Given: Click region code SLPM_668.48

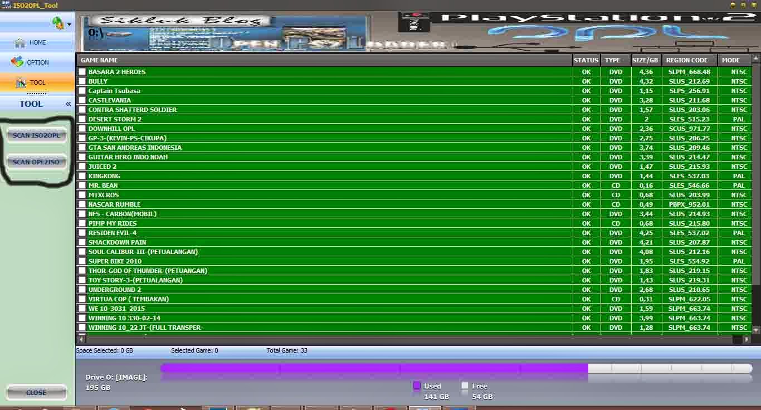Looking at the screenshot, I should pos(690,72).
